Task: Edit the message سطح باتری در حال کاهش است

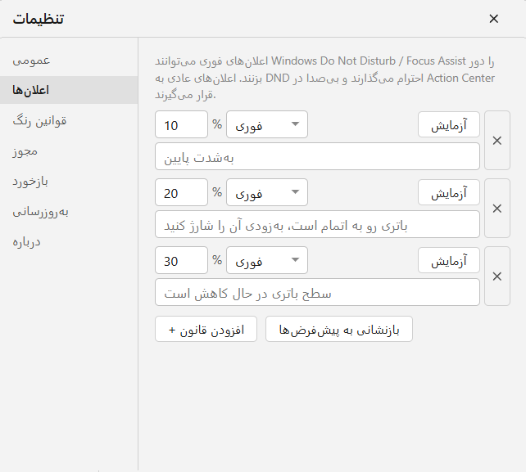Action: point(317,293)
